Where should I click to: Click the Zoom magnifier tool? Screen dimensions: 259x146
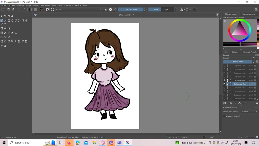[2, 46]
